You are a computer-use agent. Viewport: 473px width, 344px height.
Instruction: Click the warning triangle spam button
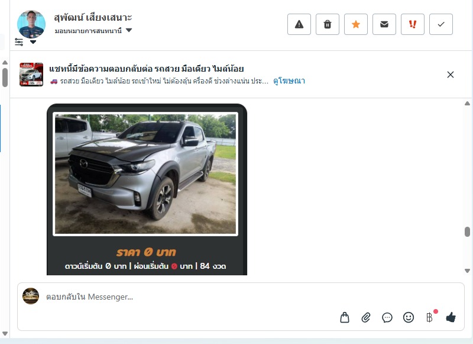[x=299, y=24]
